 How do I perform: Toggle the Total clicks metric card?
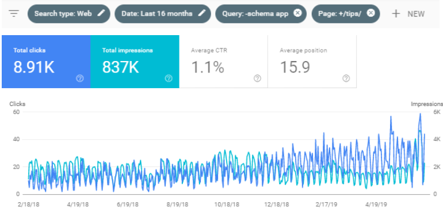(x=46, y=62)
